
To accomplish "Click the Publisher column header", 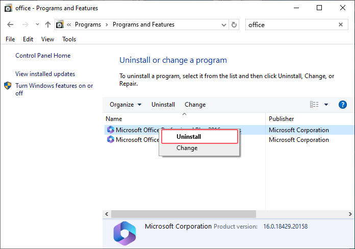I will click(282, 119).
